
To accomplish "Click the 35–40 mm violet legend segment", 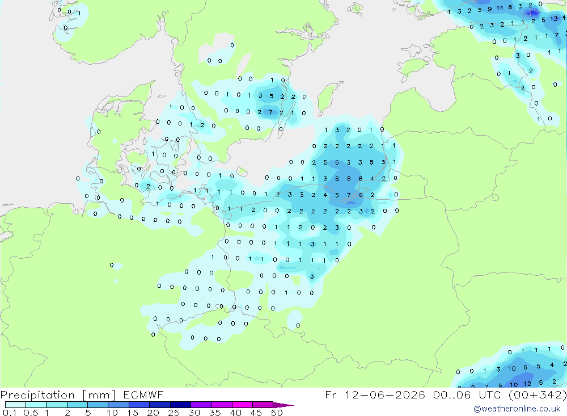I will click(221, 405).
